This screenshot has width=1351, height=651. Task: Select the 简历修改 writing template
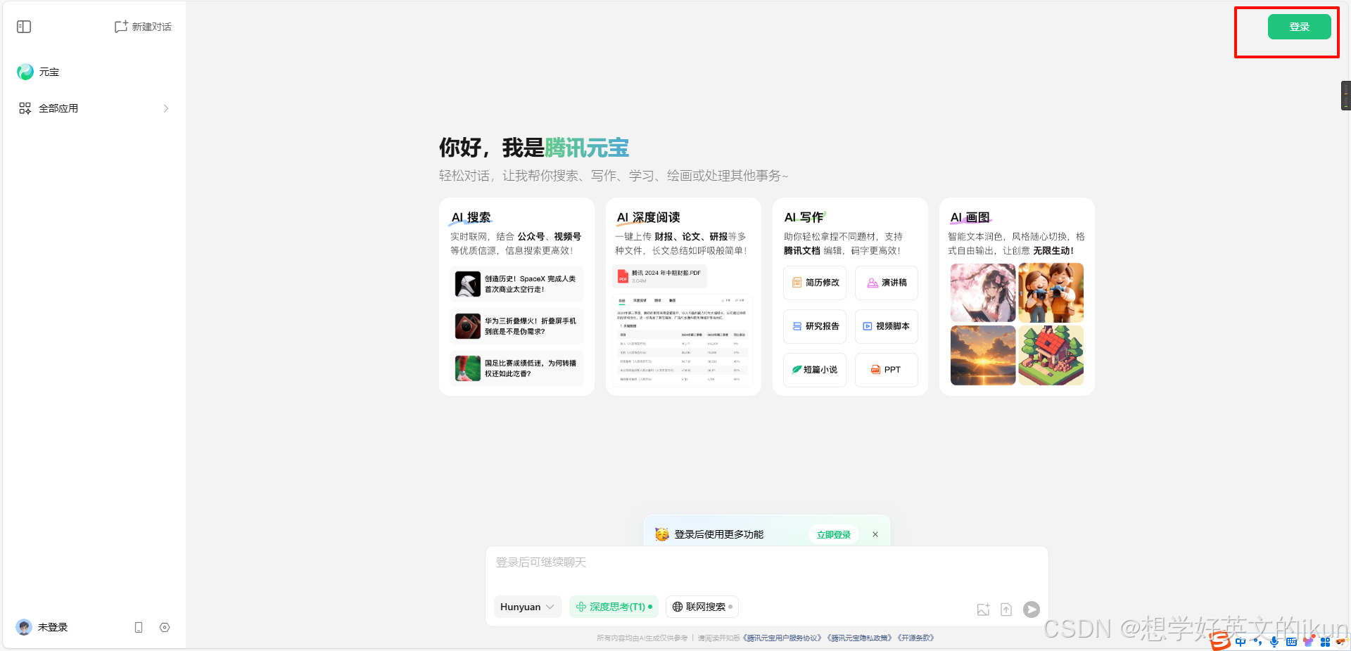tap(815, 283)
